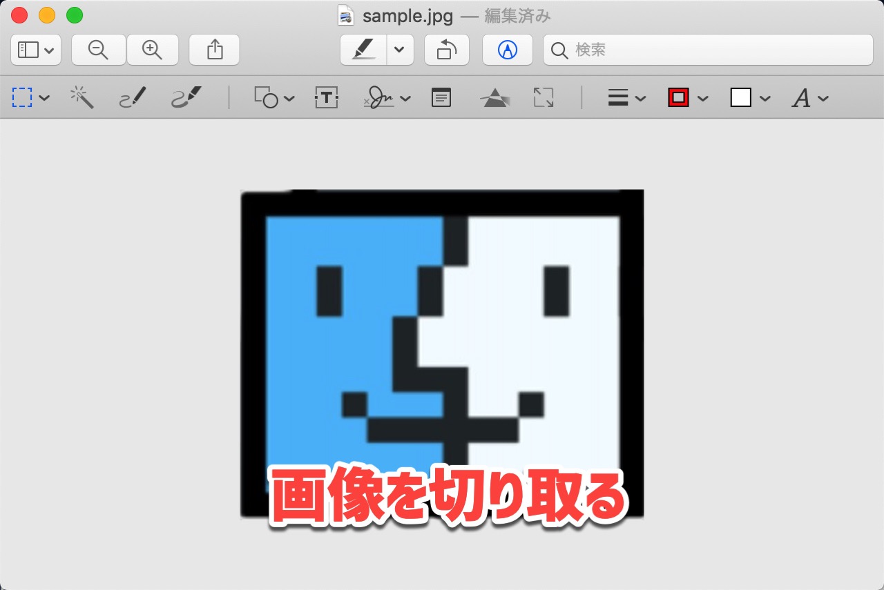884x590 pixels.
Task: Open the red border color swatch
Action: pyautogui.click(x=688, y=98)
